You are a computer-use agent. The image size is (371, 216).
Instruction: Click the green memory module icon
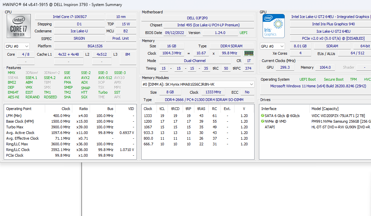point(249,53)
